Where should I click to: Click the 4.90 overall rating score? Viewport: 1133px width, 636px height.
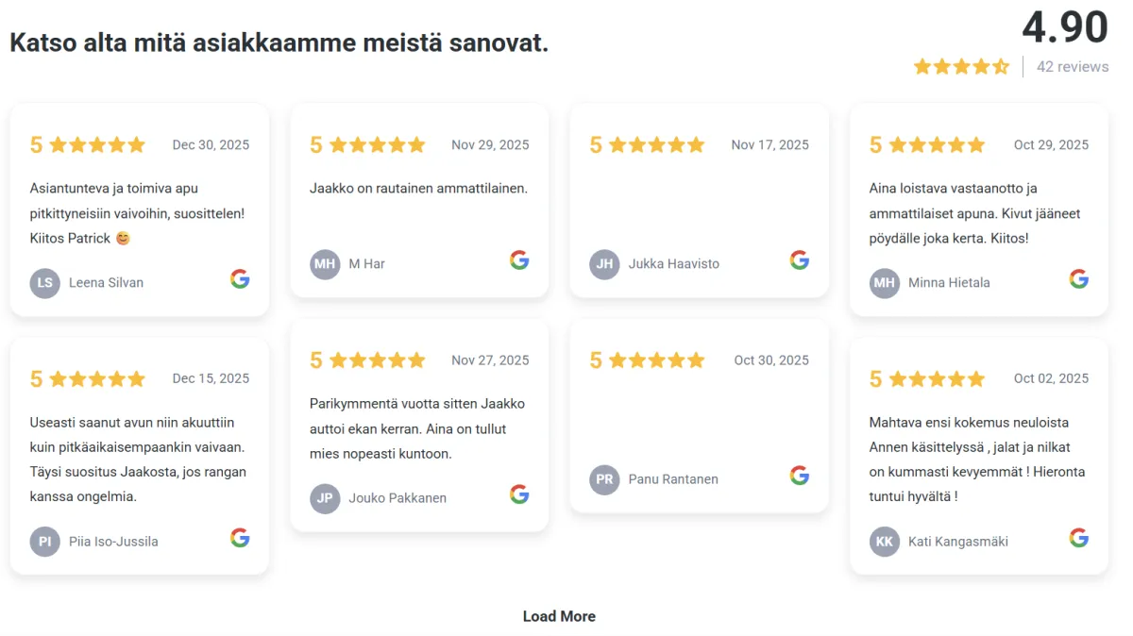click(1064, 27)
